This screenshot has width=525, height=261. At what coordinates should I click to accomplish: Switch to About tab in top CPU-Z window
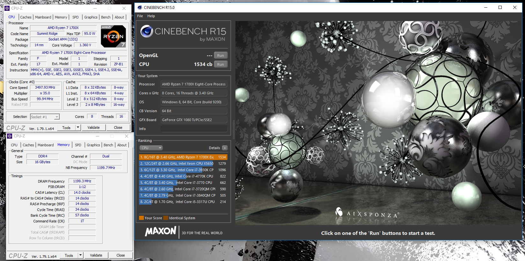[119, 17]
